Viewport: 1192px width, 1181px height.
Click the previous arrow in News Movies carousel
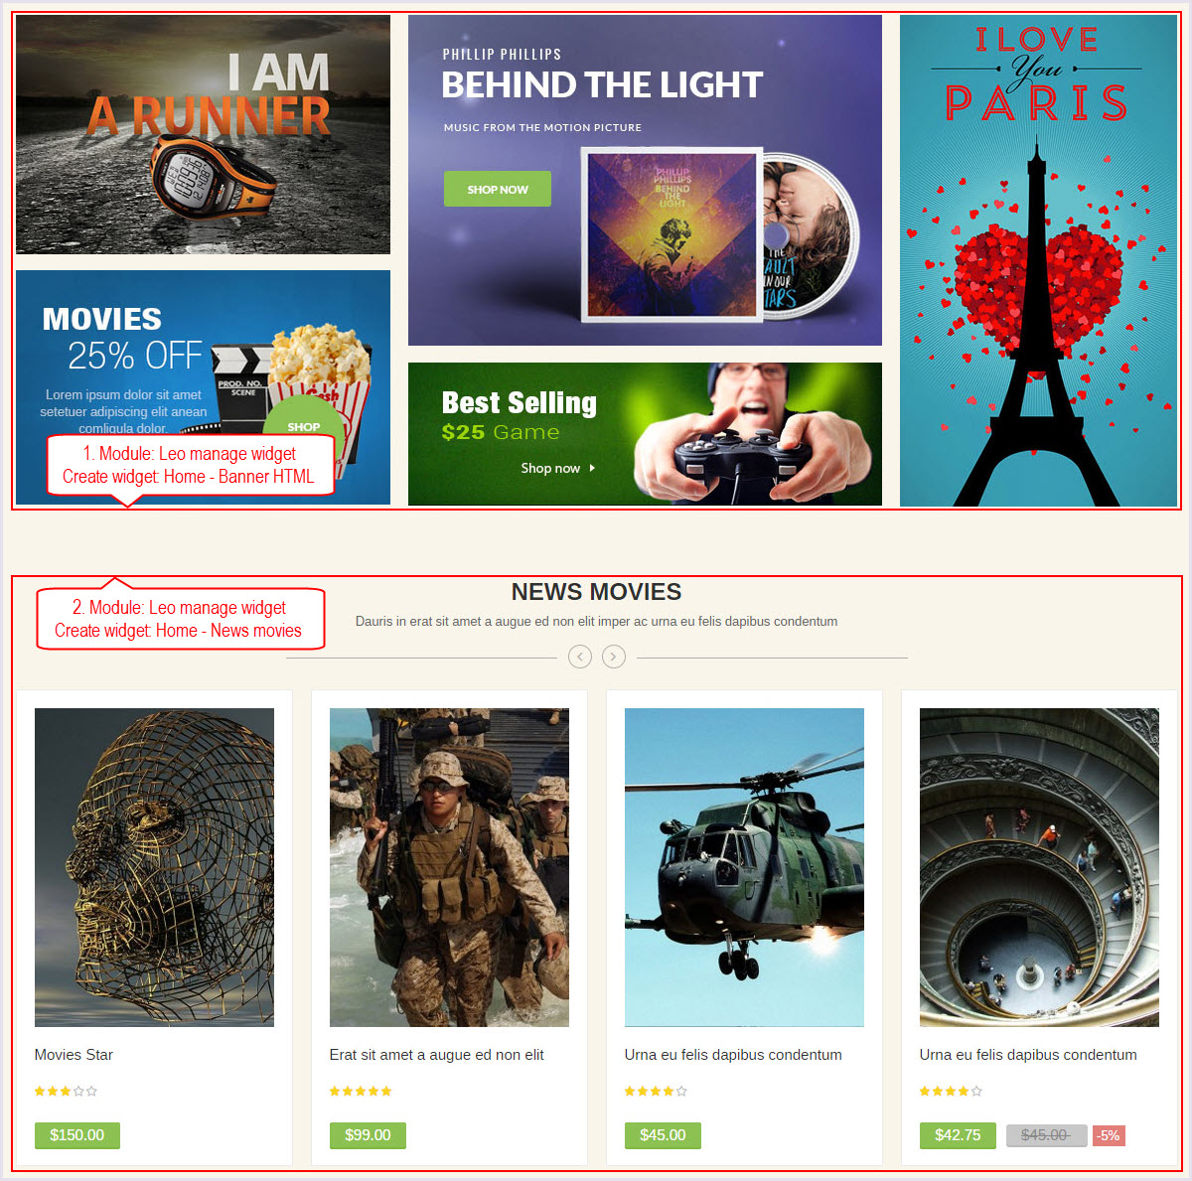click(580, 657)
